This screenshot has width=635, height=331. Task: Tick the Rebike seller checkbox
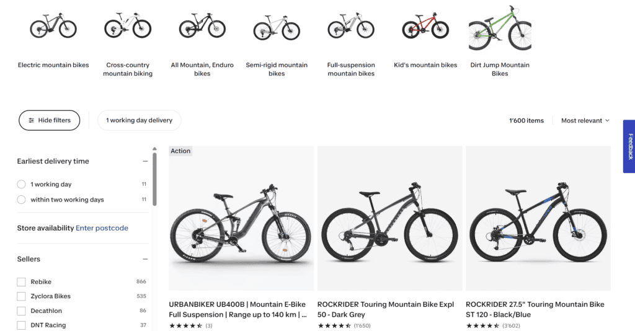coord(22,281)
